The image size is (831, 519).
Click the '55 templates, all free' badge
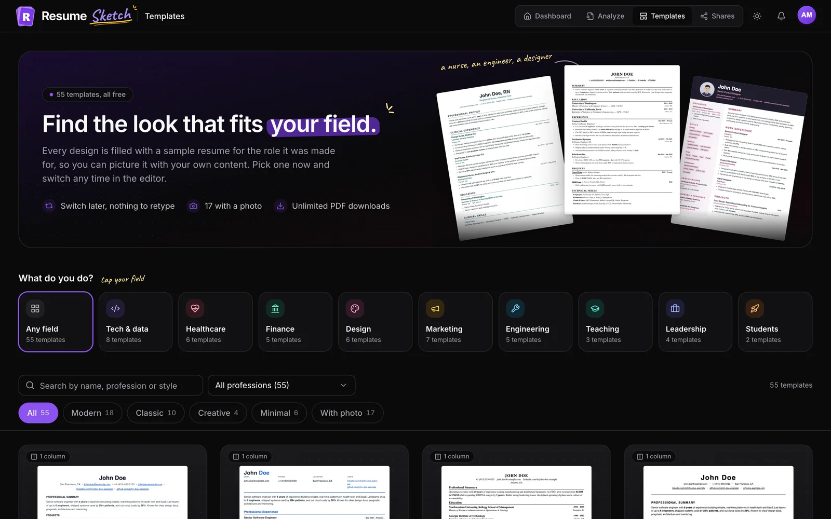tap(87, 94)
